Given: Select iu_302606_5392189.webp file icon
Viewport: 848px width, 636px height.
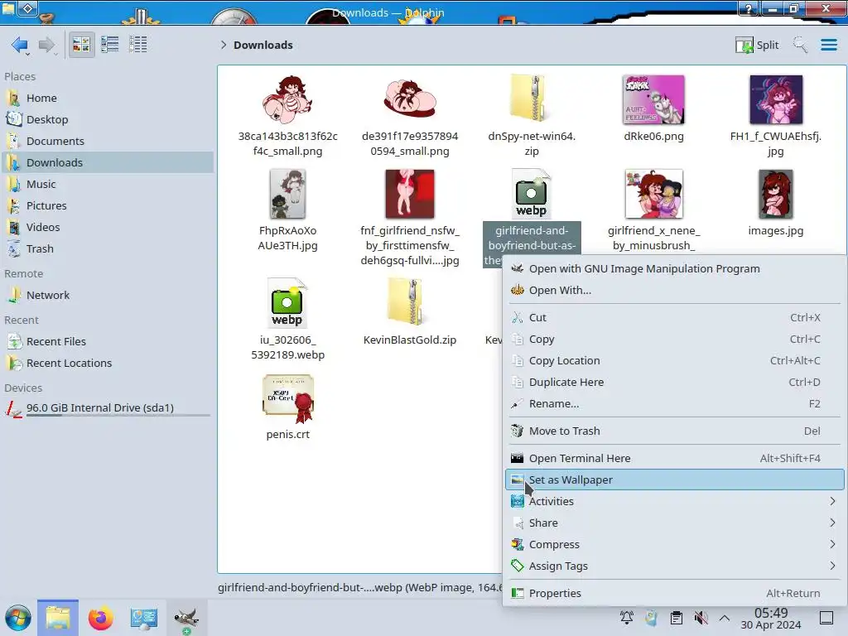Looking at the screenshot, I should (287, 303).
